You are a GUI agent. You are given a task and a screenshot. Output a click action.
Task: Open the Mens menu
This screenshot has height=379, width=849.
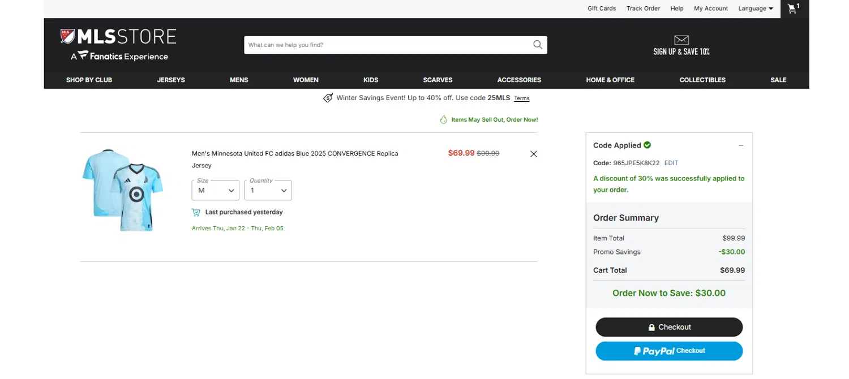(x=239, y=80)
